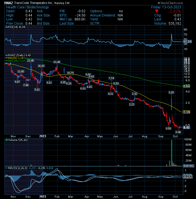Click the tall green volume spike bar

tap(172, 153)
